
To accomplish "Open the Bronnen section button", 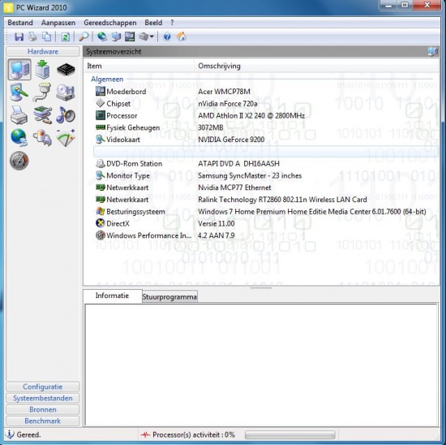I will pyautogui.click(x=42, y=409).
